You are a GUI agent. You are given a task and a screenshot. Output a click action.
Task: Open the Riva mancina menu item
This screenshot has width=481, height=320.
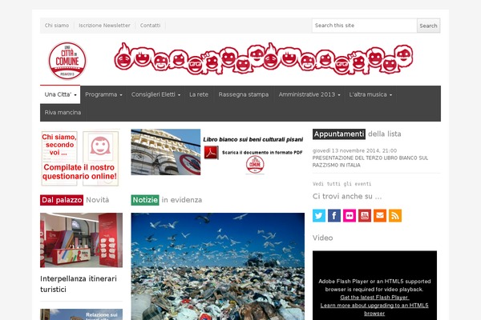pyautogui.click(x=63, y=112)
